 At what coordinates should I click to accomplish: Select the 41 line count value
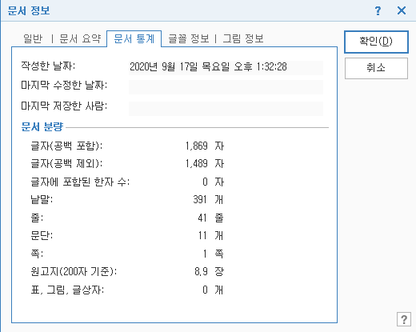(x=202, y=218)
